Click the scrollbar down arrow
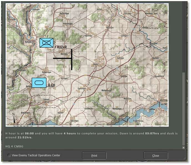The height and width of the screenshot is (165, 191). click(x=184, y=148)
